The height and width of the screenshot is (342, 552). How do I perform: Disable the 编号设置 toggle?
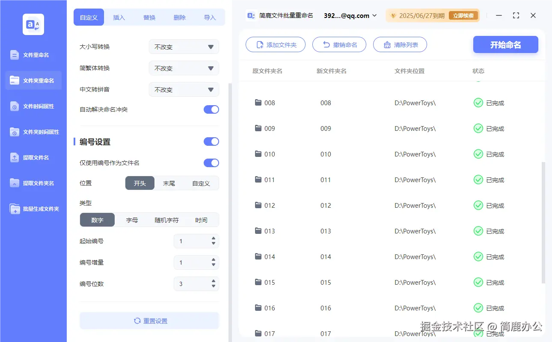tap(211, 142)
